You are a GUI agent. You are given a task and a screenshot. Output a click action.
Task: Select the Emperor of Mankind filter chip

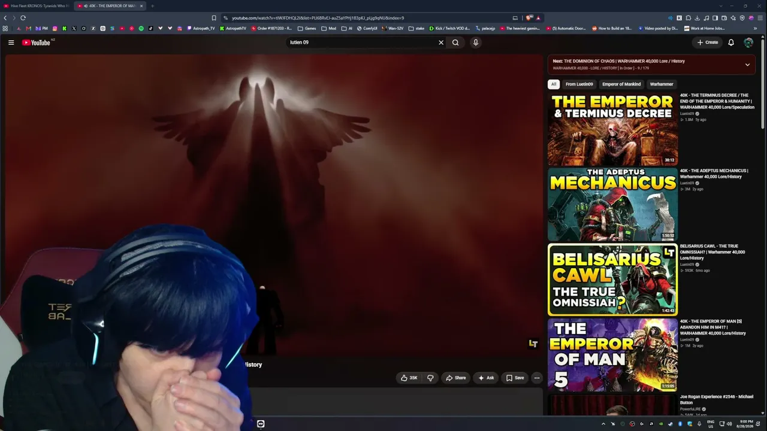(x=621, y=84)
